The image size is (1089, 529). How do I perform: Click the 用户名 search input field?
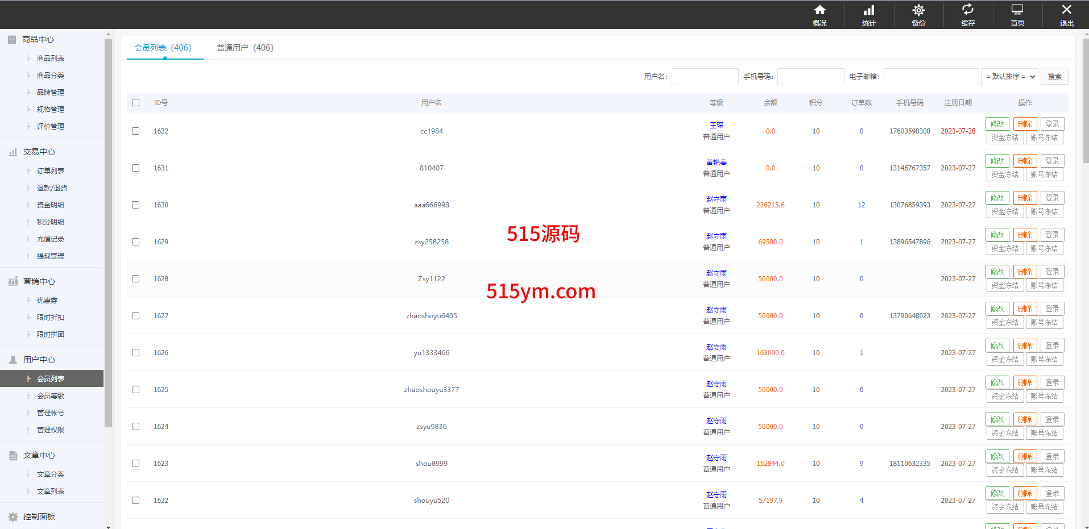click(x=705, y=77)
